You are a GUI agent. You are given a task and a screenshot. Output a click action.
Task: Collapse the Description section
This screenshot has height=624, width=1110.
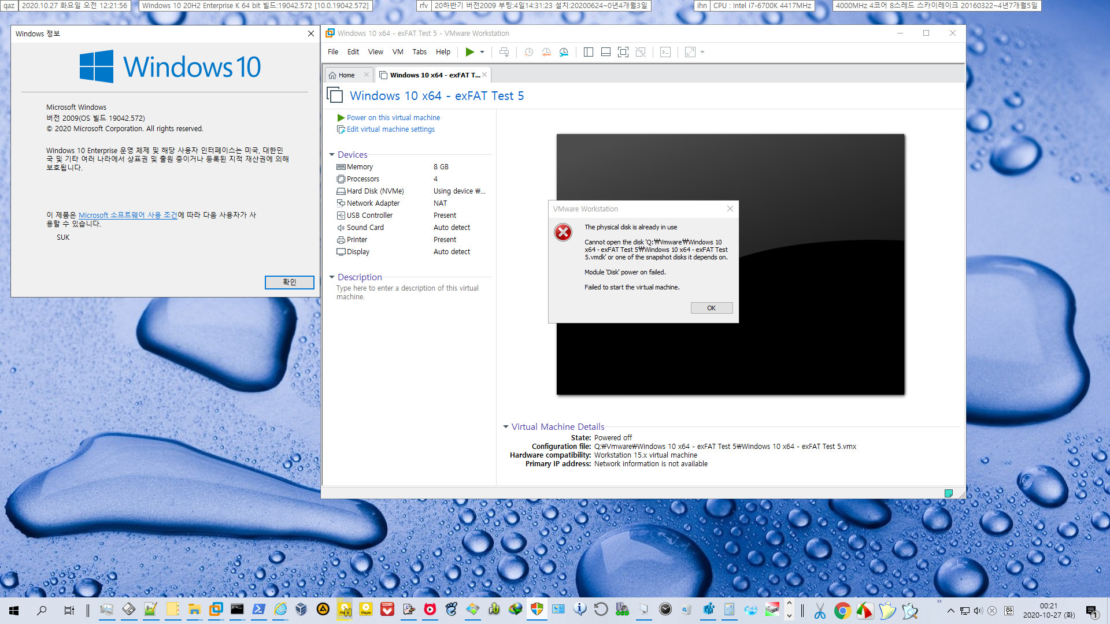pyautogui.click(x=332, y=277)
